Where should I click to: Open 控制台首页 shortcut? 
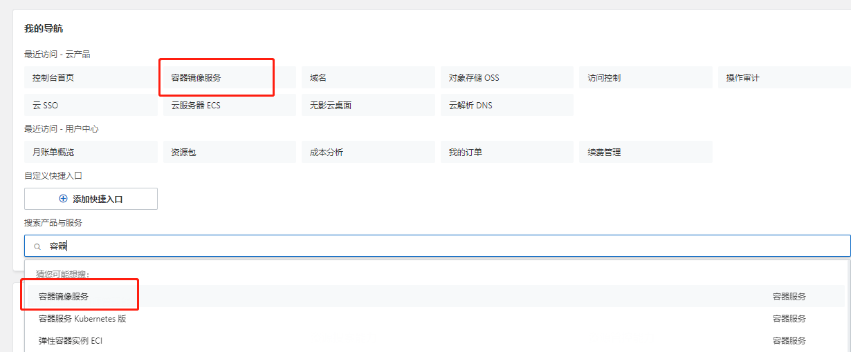(91, 77)
